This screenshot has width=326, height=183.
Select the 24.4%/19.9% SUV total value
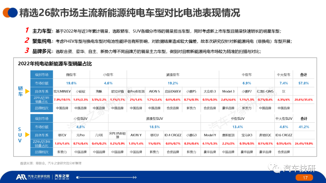[304, 143]
